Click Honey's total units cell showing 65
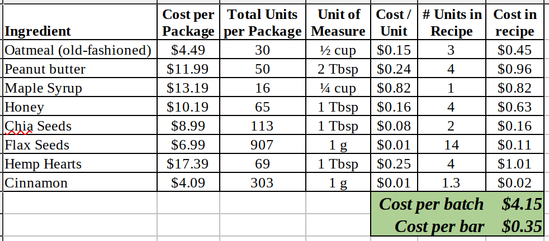Image resolution: width=549 pixels, height=241 pixels. click(x=263, y=106)
